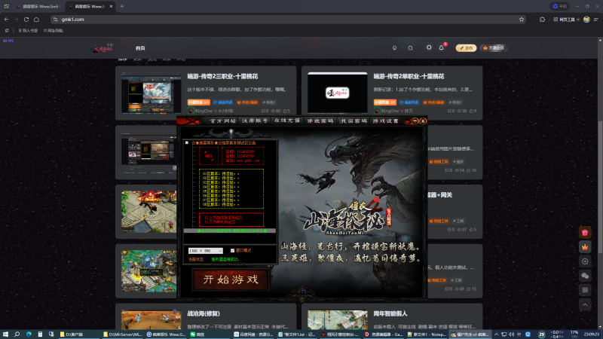Click the 发布 publish button

coord(466,48)
